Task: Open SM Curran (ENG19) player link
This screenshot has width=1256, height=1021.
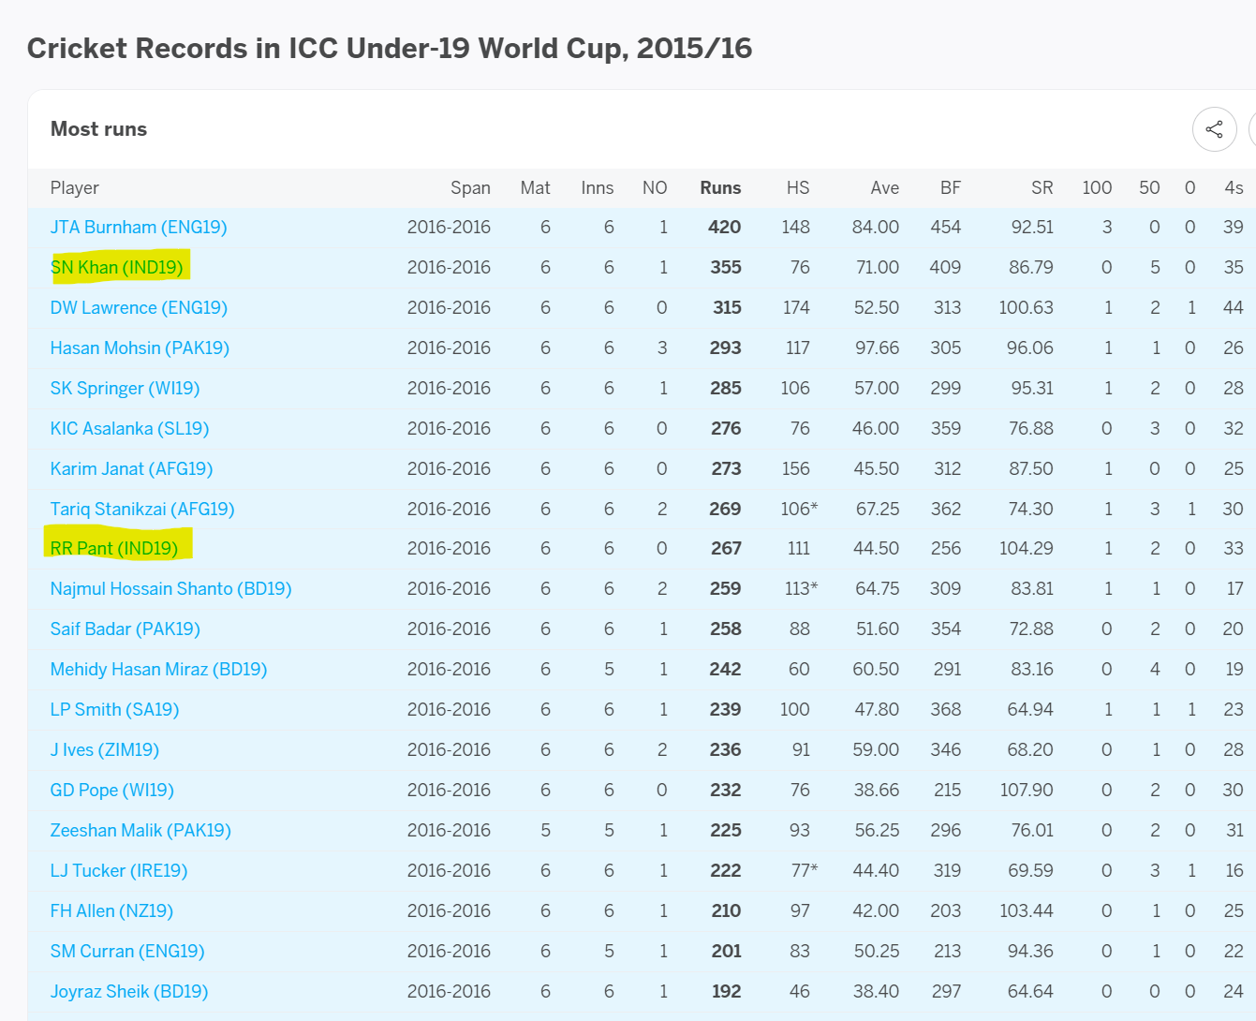Action: coord(127,951)
